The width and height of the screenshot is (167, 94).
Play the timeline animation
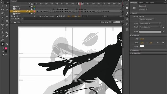click(x=42, y=16)
